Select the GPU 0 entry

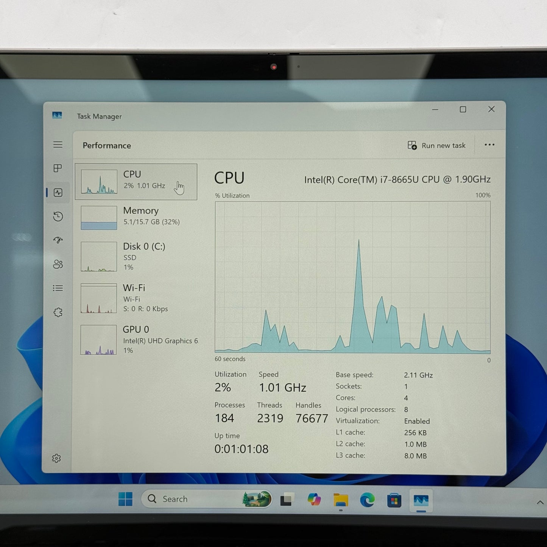pos(136,340)
